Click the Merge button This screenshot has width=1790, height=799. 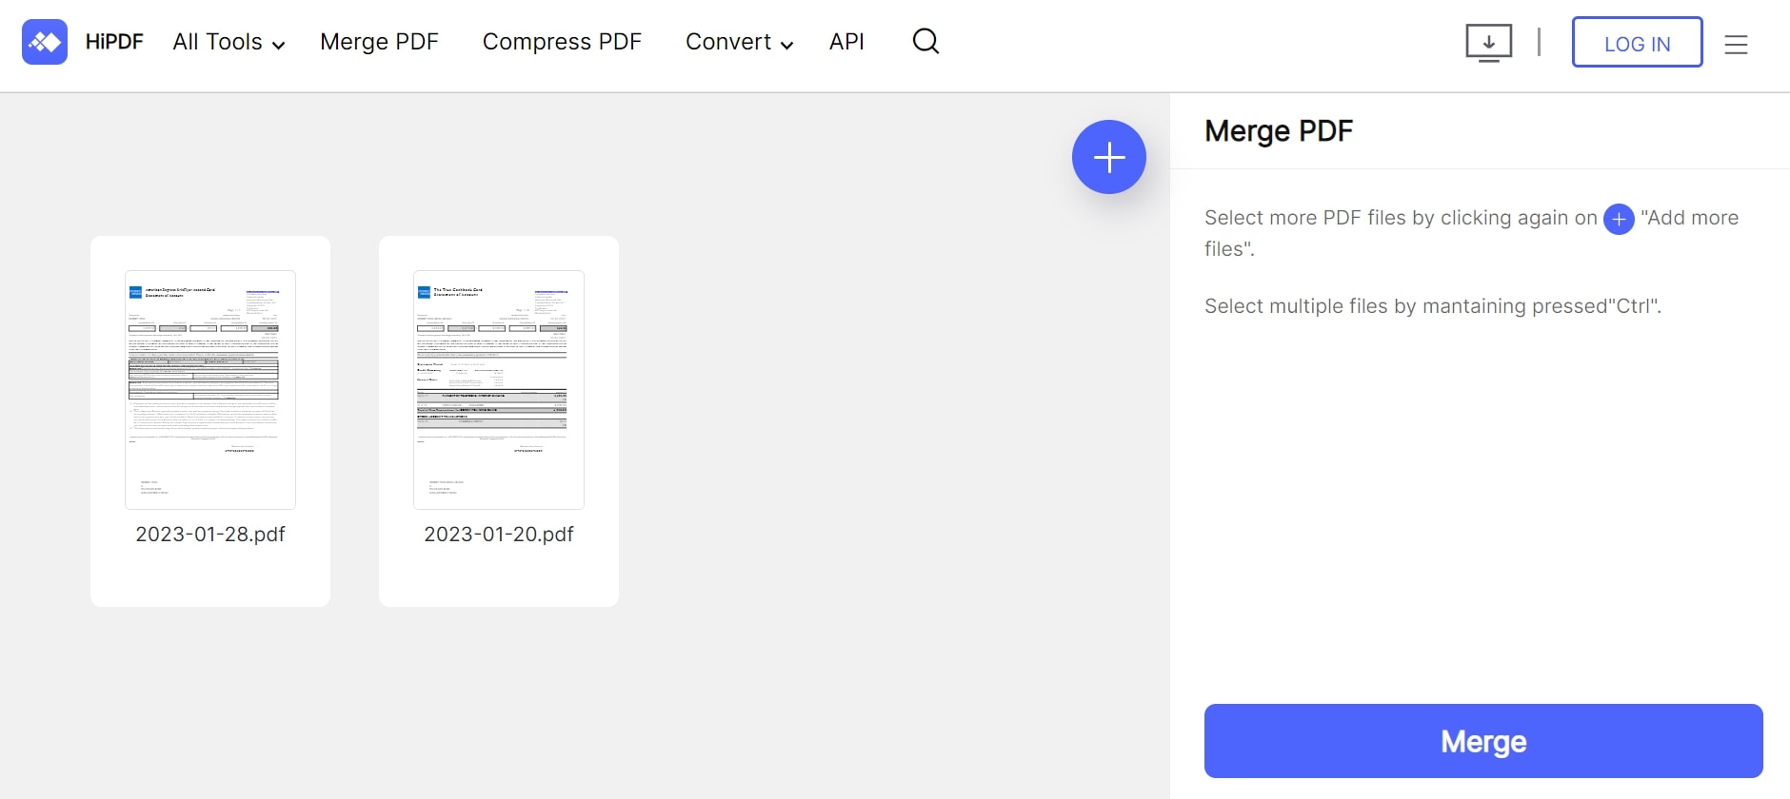click(x=1483, y=741)
